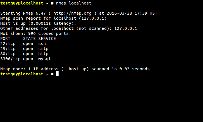Click the first testguy@localhost prompt
Screen dimensions: 203x122
pyautogui.click(x=22, y=3)
